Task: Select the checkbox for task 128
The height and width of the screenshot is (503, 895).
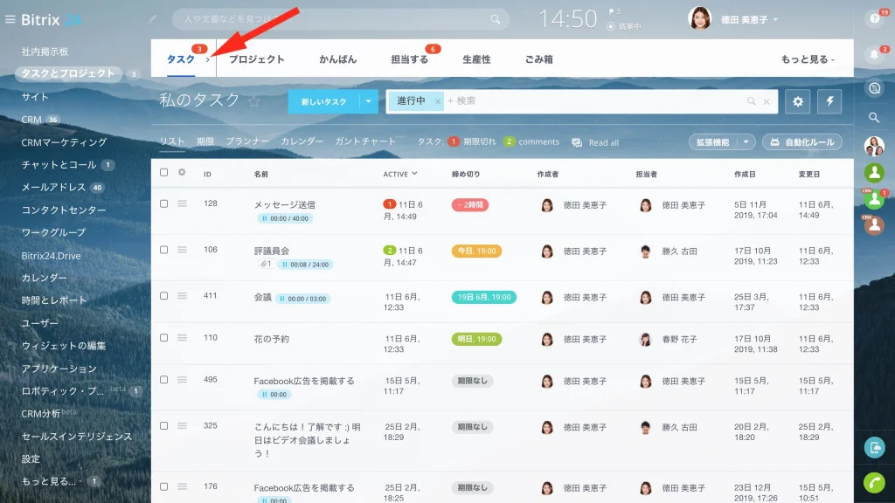Action: [163, 203]
